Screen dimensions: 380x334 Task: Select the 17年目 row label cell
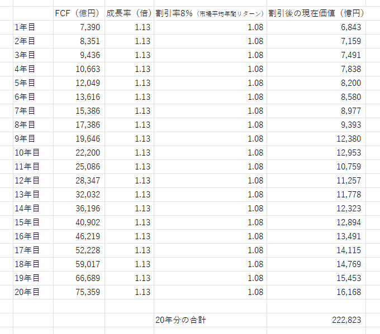point(33,250)
